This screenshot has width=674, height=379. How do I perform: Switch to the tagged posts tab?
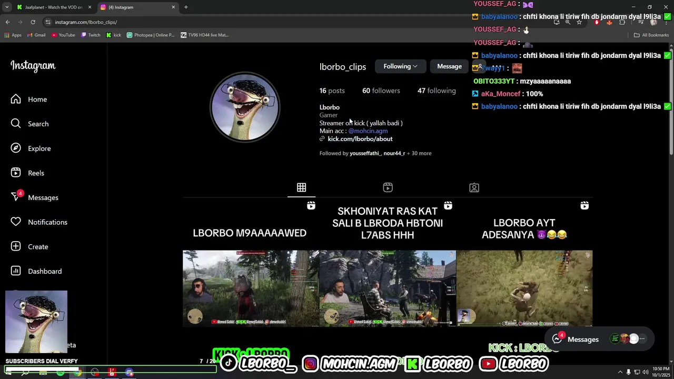(x=474, y=188)
